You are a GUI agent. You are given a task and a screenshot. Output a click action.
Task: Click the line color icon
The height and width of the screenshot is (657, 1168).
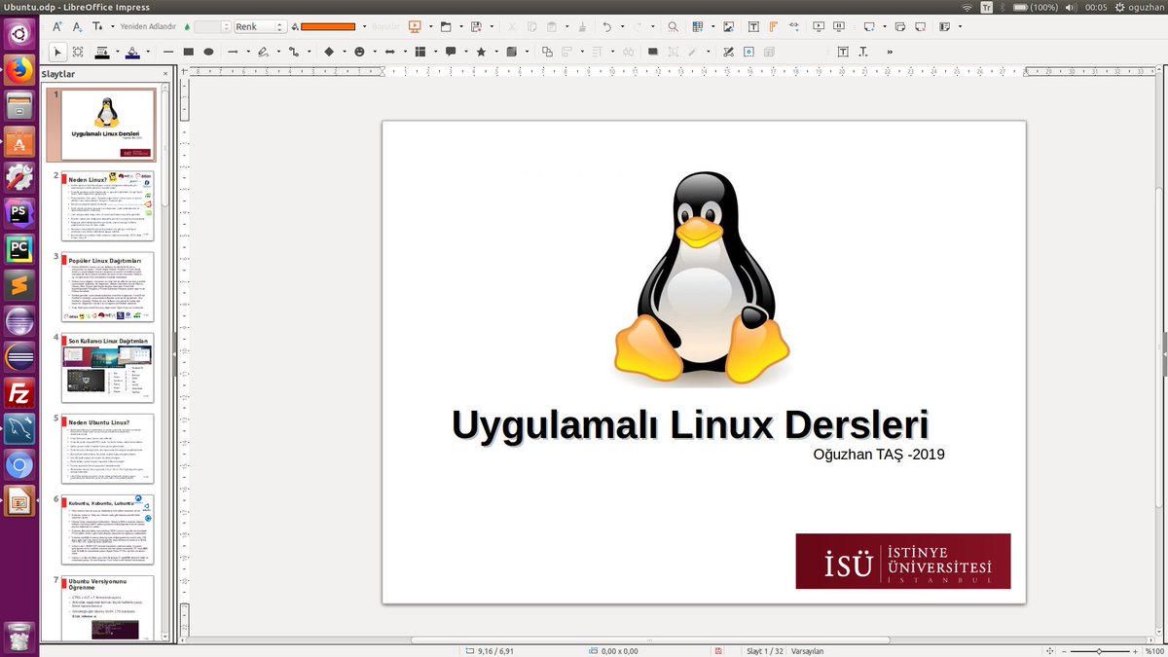(101, 52)
